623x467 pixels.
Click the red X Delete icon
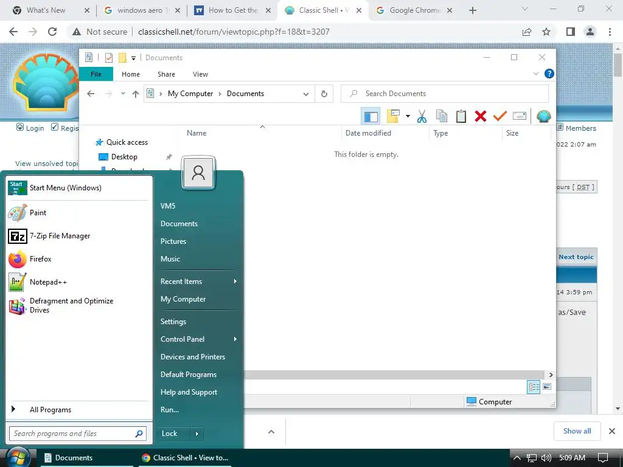point(481,116)
